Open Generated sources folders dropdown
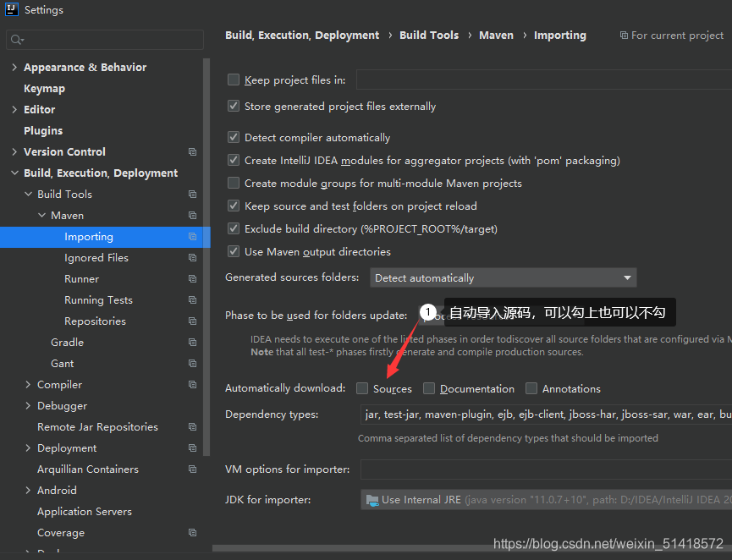Viewport: 732px width, 560px height. tap(504, 277)
